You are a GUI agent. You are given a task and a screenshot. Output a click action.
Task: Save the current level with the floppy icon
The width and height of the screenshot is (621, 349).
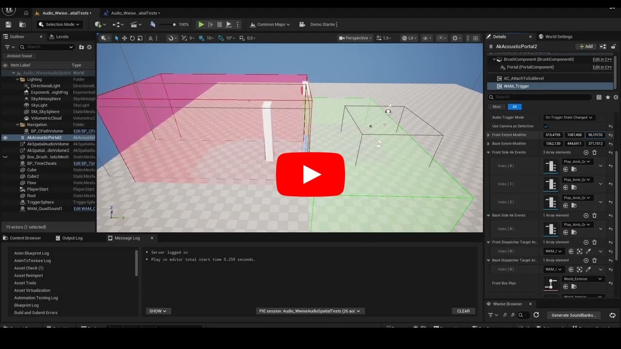(8, 24)
